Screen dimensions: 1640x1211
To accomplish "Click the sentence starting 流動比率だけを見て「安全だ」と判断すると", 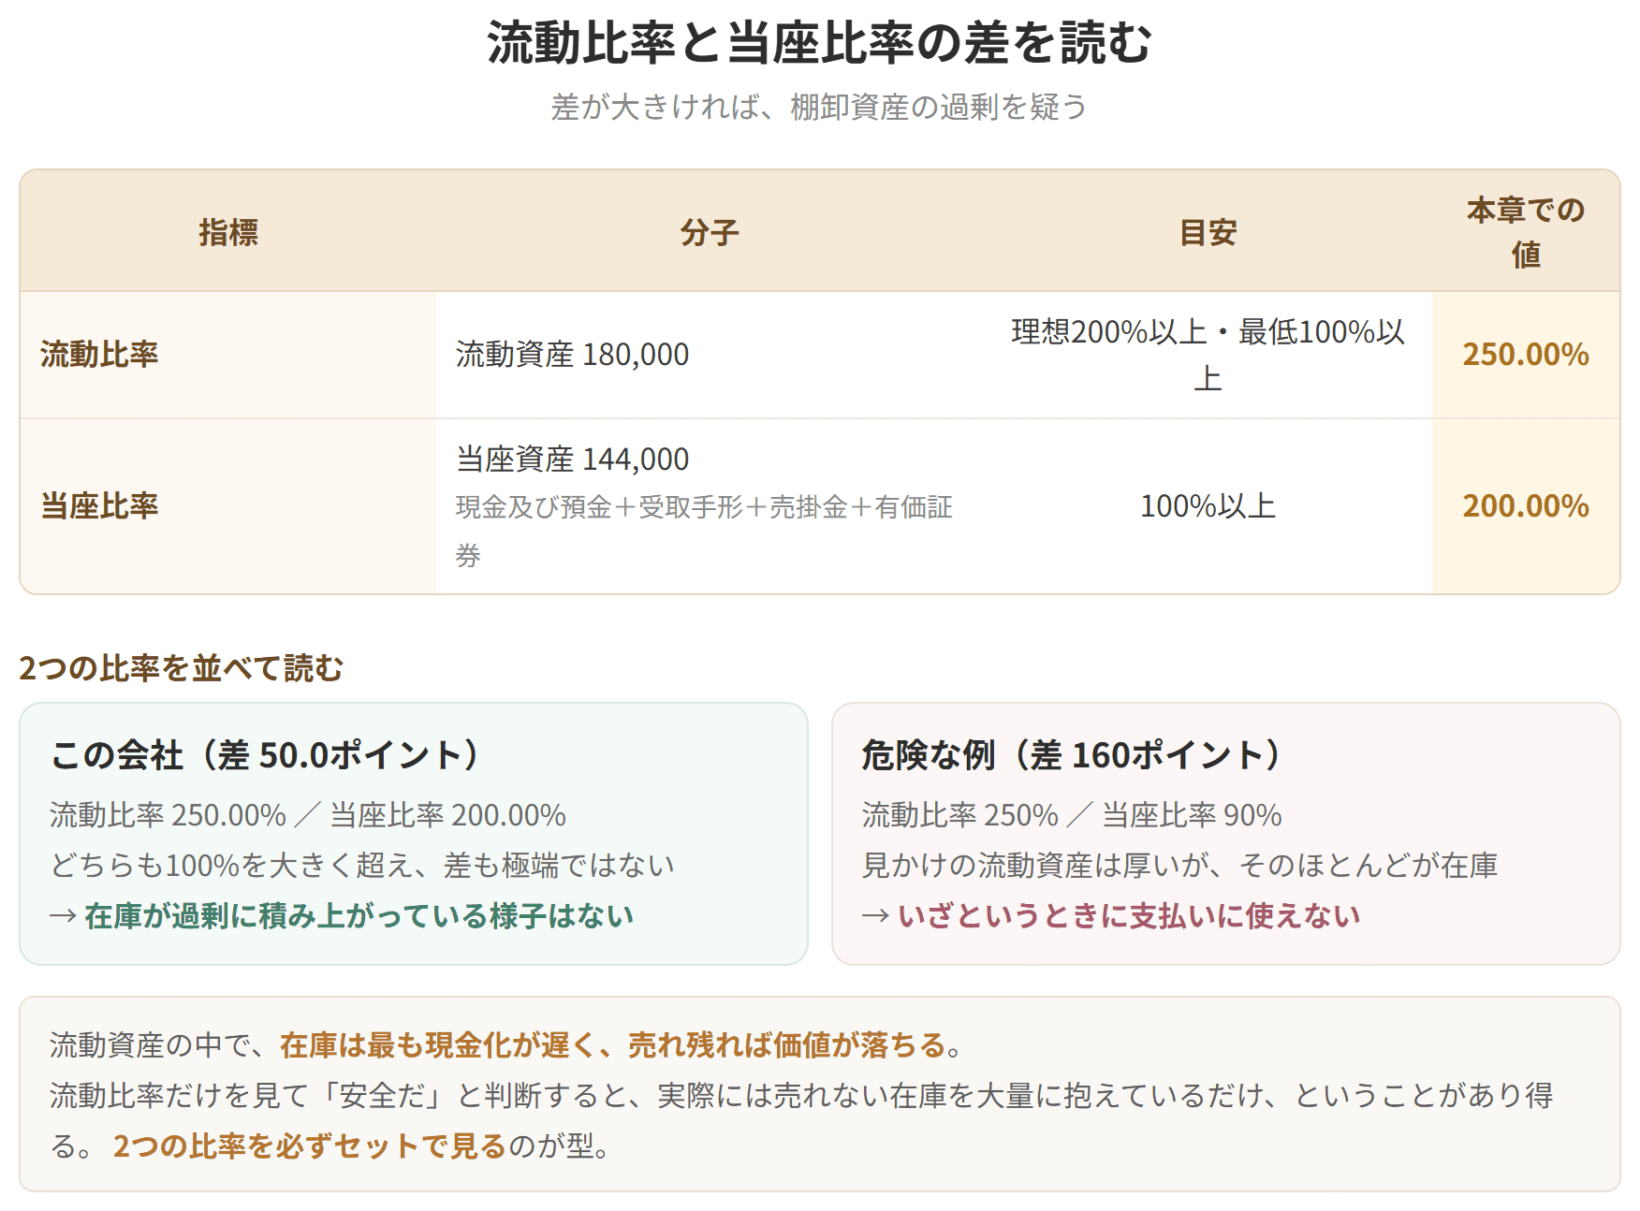I will 801,1120.
